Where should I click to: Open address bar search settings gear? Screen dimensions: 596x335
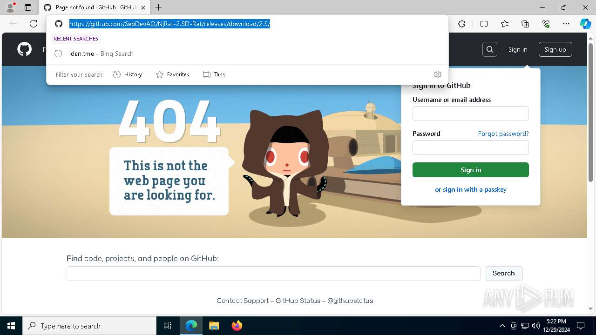pos(437,74)
